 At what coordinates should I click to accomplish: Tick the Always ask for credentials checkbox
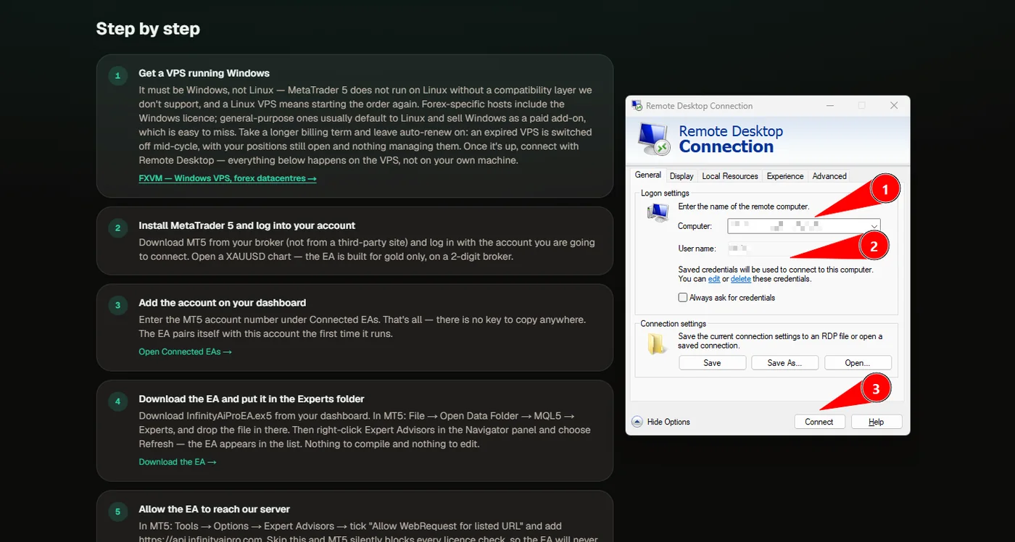(682, 298)
